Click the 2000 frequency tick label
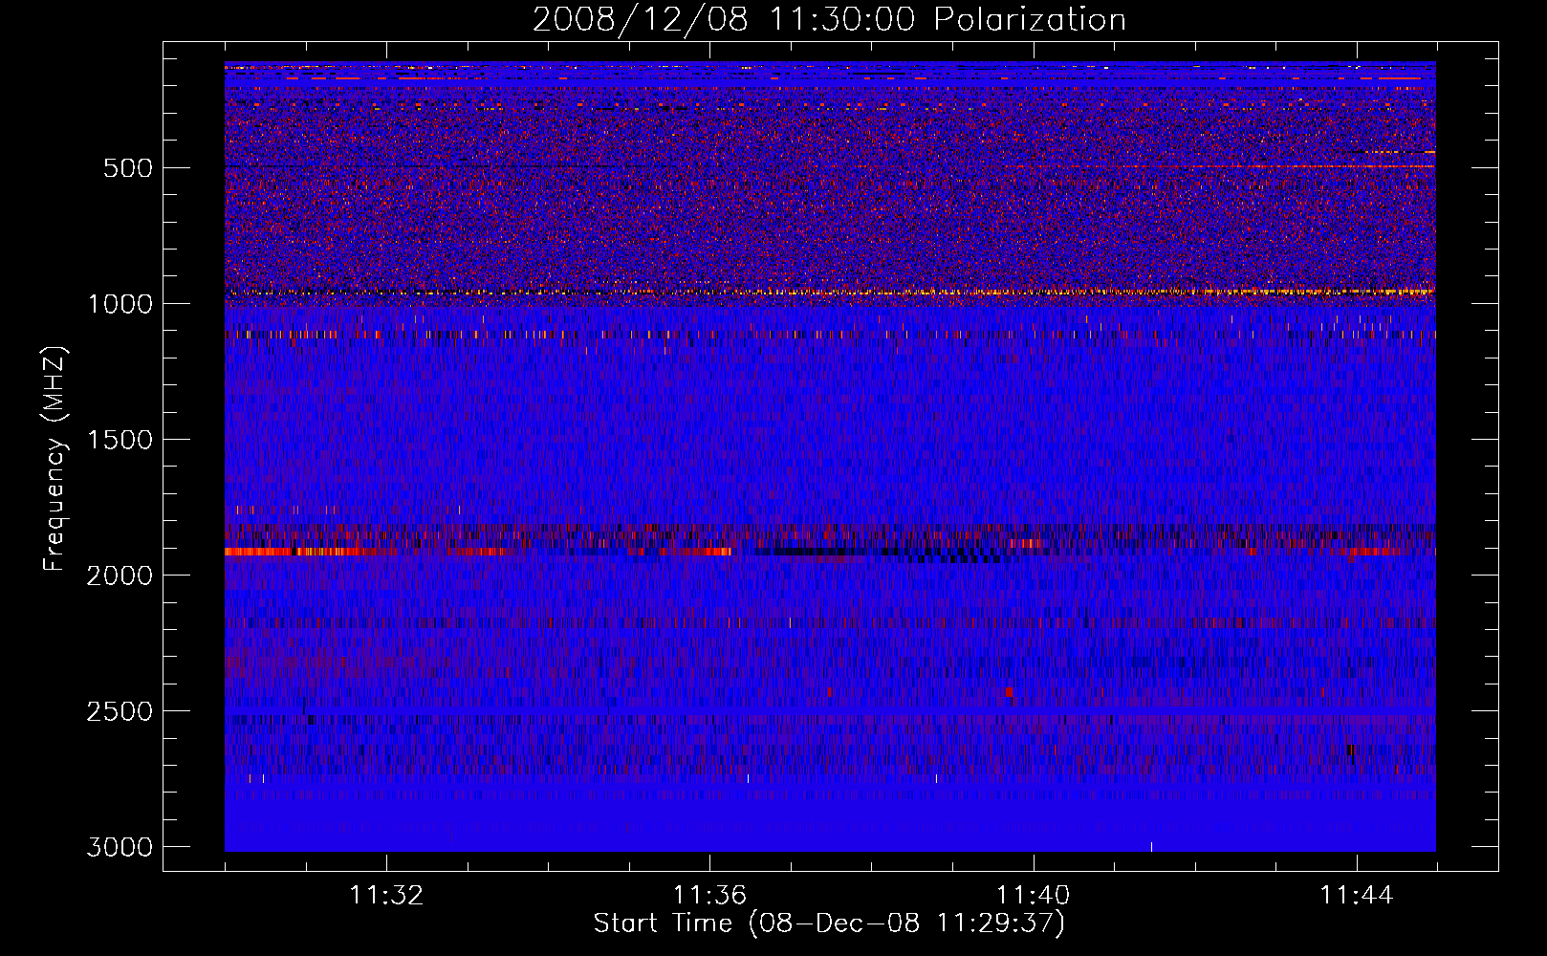 [x=120, y=576]
